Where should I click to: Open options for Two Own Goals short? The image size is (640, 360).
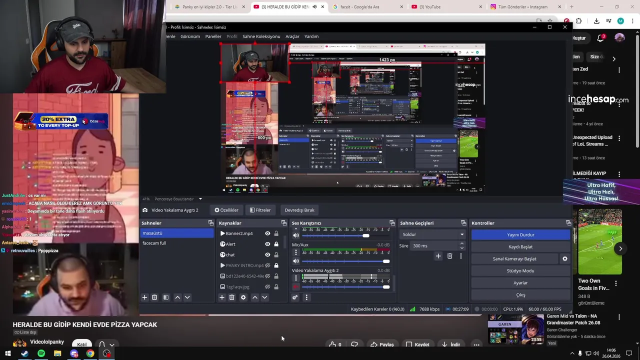click(616, 283)
